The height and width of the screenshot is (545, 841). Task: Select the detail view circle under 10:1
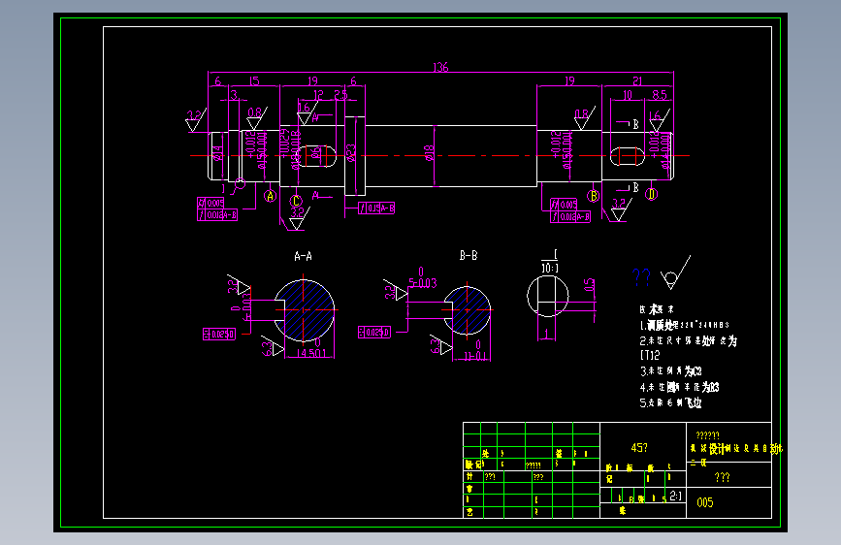(548, 296)
